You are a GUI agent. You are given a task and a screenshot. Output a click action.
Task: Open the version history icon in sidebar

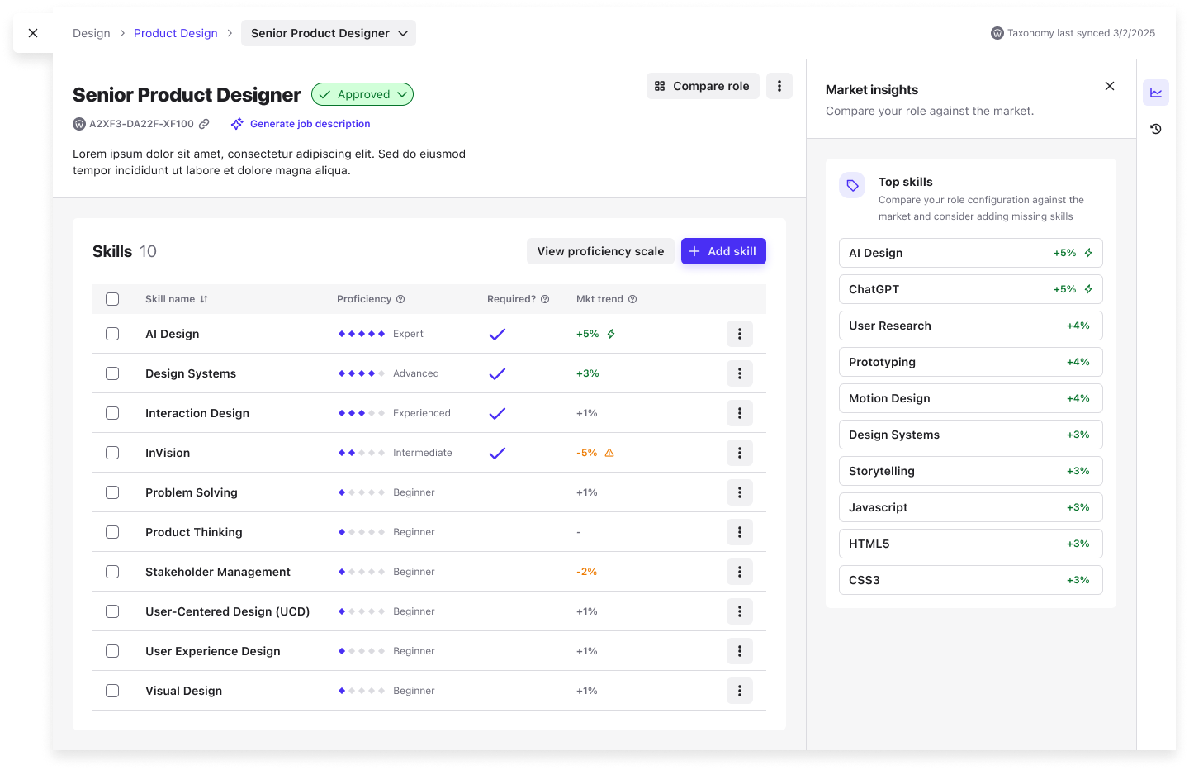pos(1156,129)
